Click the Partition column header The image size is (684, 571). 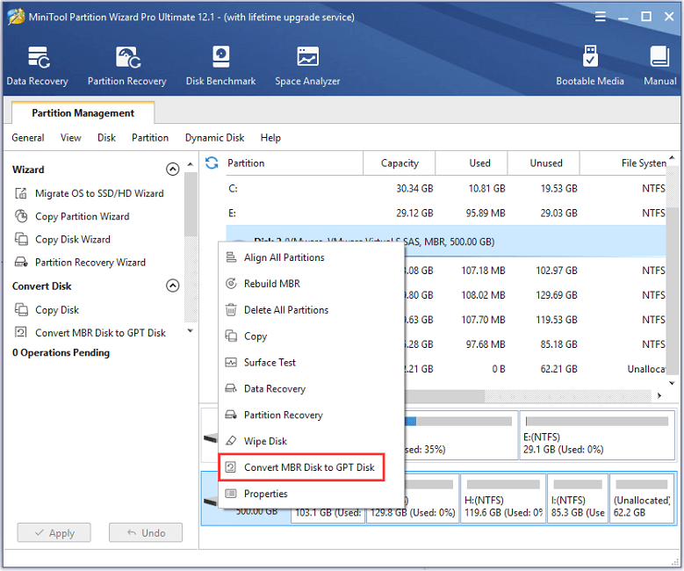point(294,163)
